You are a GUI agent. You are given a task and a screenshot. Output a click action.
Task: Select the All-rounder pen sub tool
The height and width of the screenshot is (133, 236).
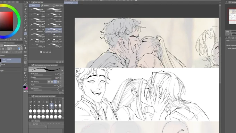pos(54,10)
